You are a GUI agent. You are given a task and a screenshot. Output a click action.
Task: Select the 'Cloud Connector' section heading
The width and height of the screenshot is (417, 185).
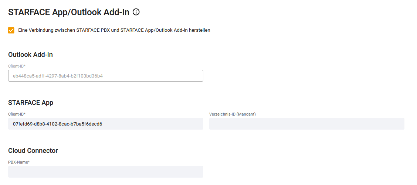33,151
